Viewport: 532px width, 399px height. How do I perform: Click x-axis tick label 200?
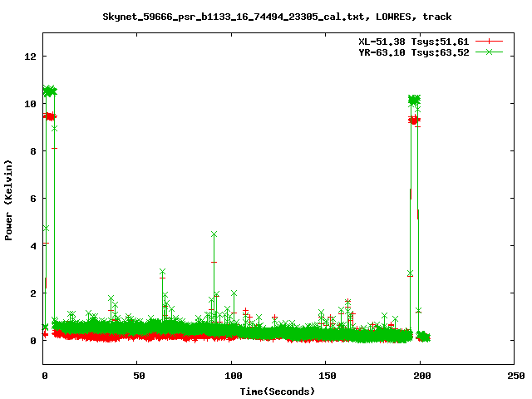coord(421,376)
